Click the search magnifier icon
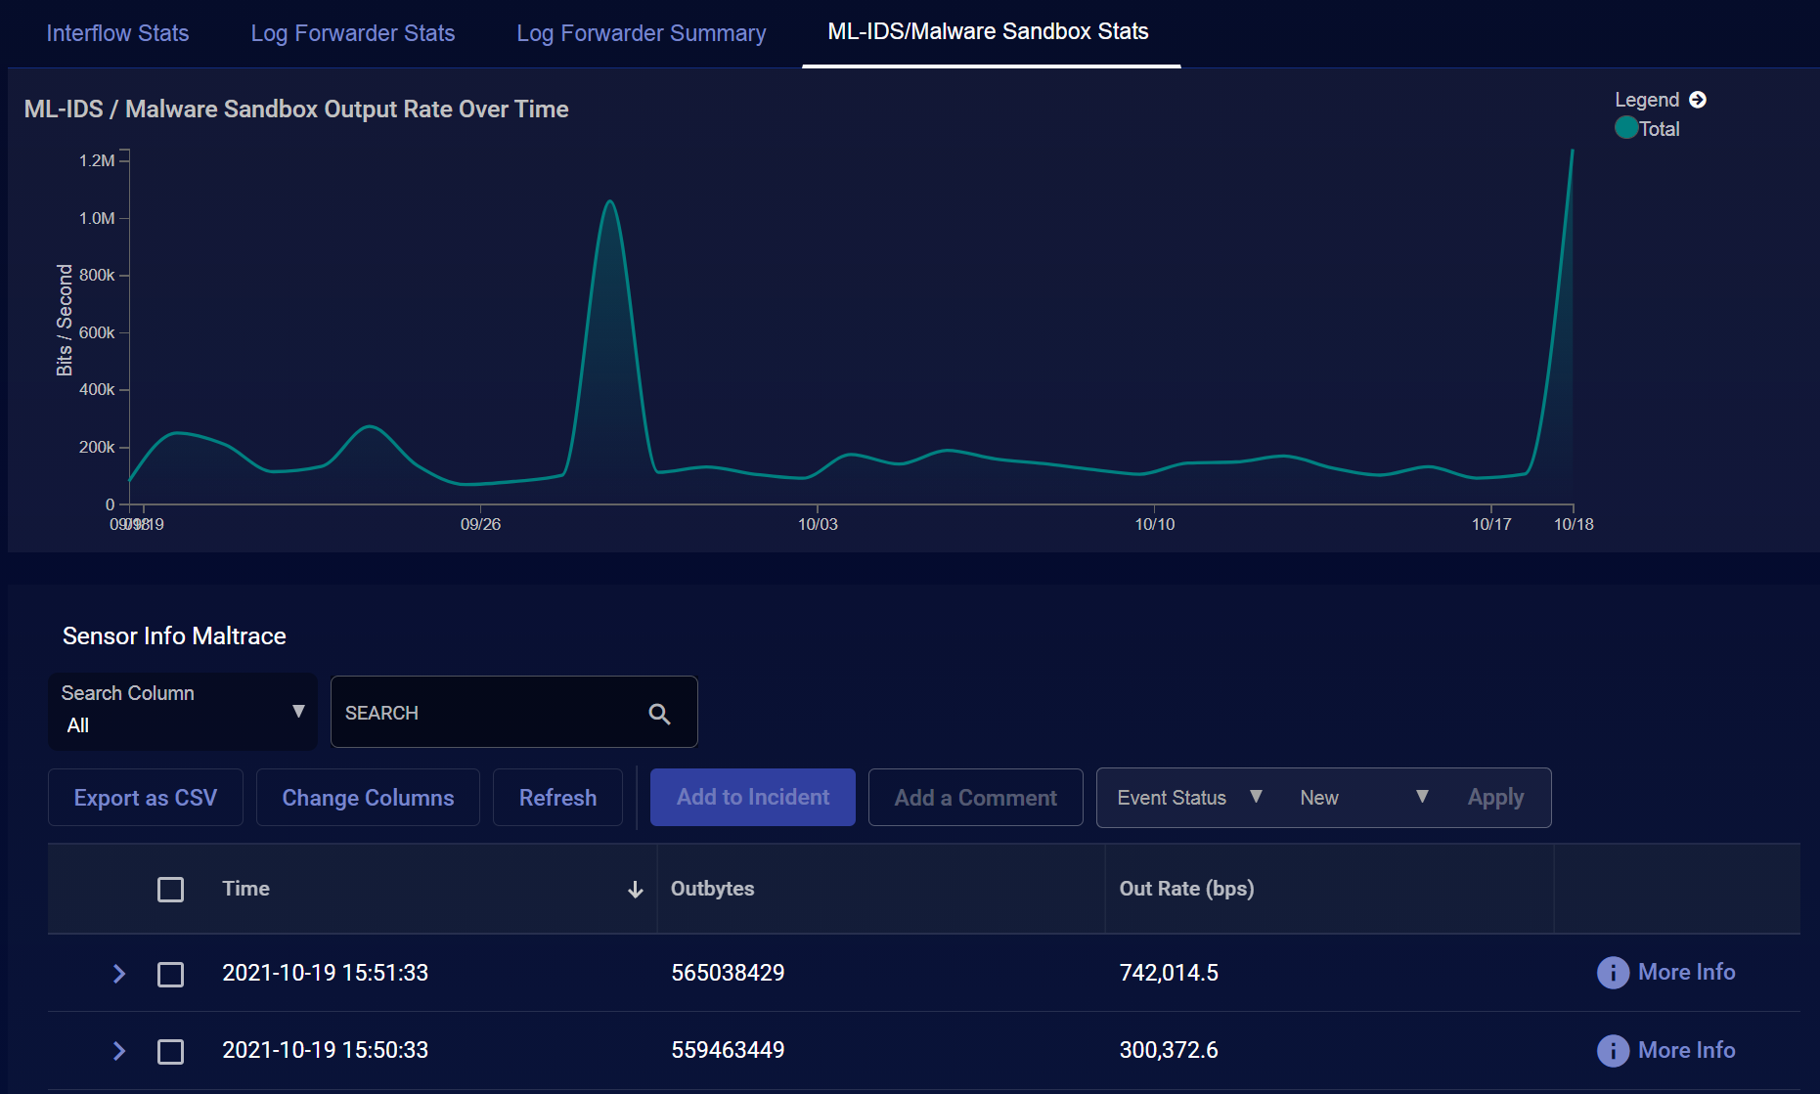This screenshot has height=1094, width=1820. [659, 714]
